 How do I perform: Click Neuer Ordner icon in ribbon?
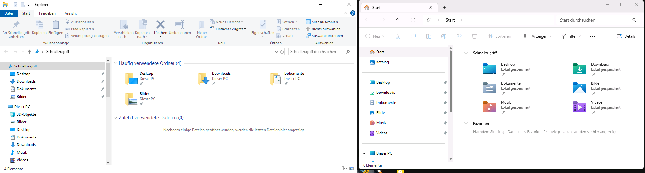point(201,25)
